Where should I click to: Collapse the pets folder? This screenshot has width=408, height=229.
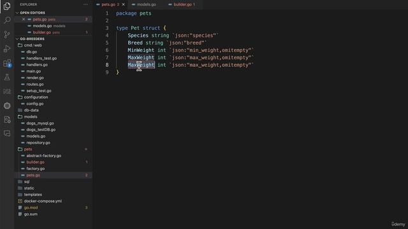tap(28, 149)
